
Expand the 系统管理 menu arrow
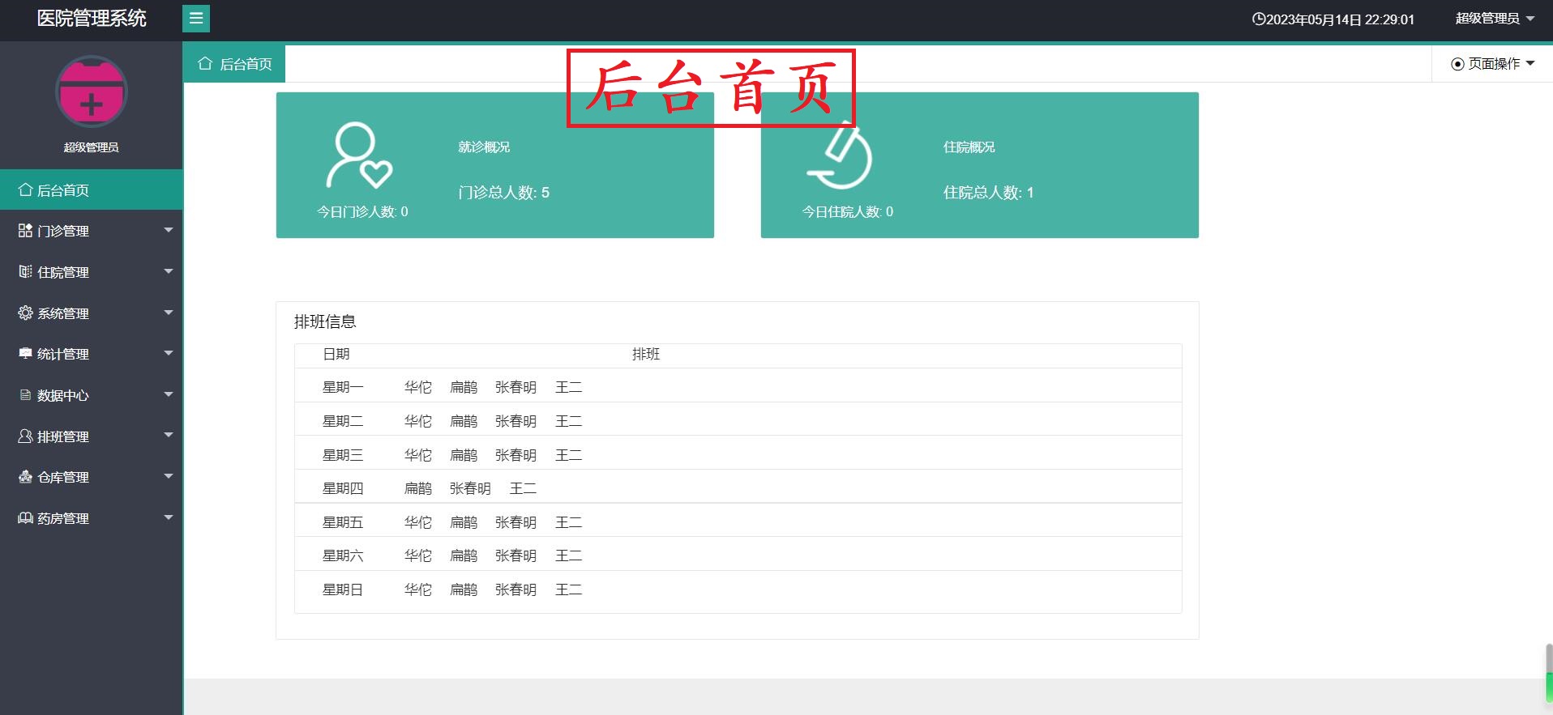tap(169, 313)
